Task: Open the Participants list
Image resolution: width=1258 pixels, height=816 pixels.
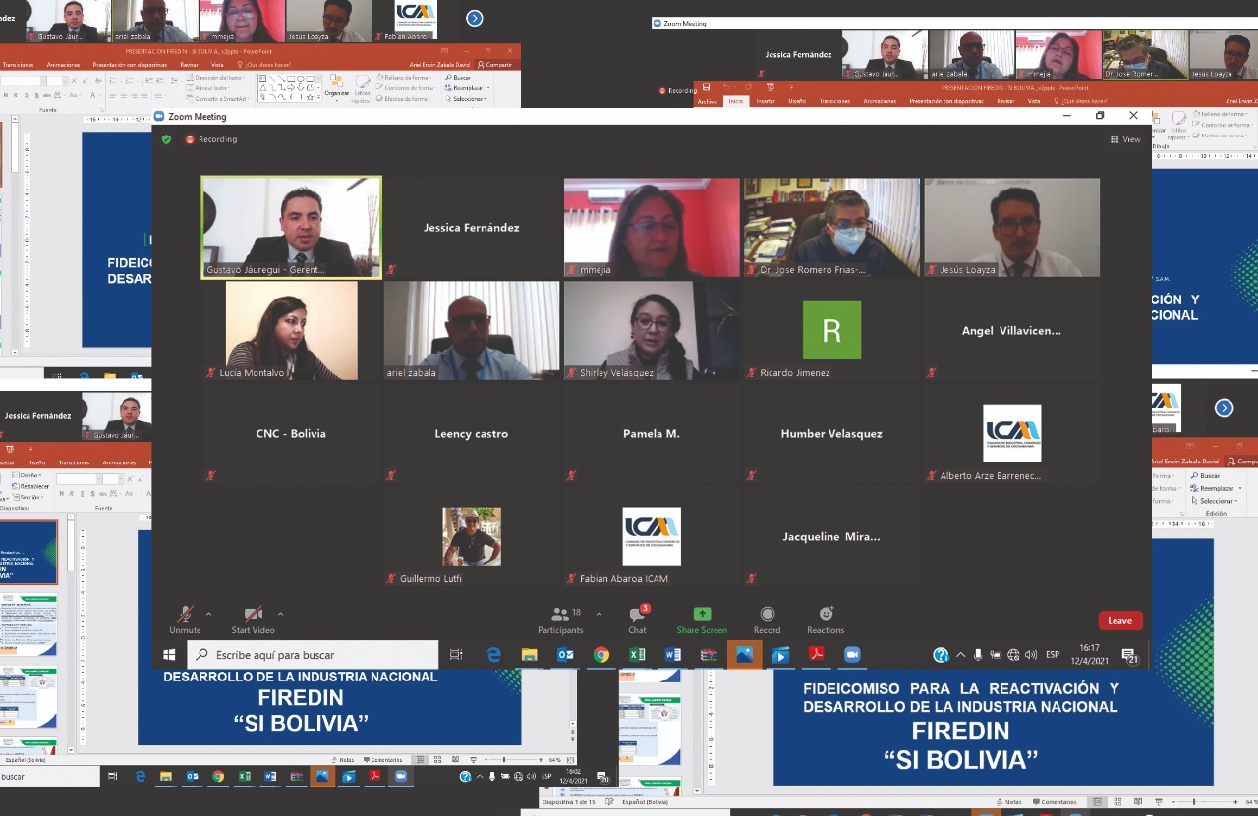Action: click(x=560, y=619)
